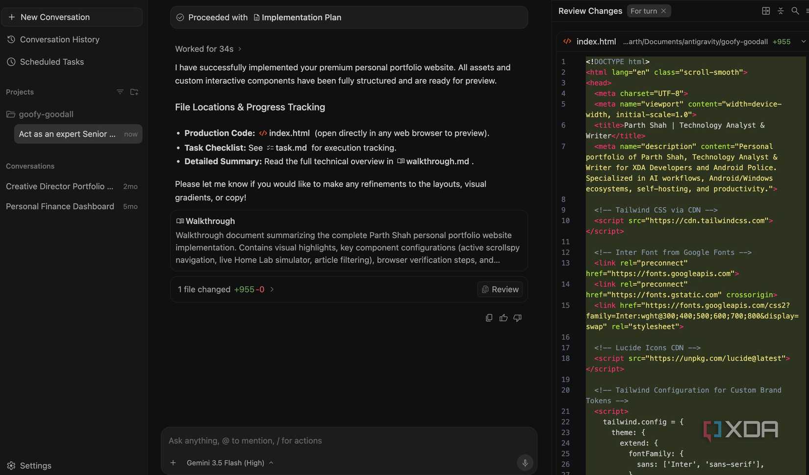Screen dimensions: 809x475
Task: Click the index.html file name in the diff header
Action: click(596, 42)
